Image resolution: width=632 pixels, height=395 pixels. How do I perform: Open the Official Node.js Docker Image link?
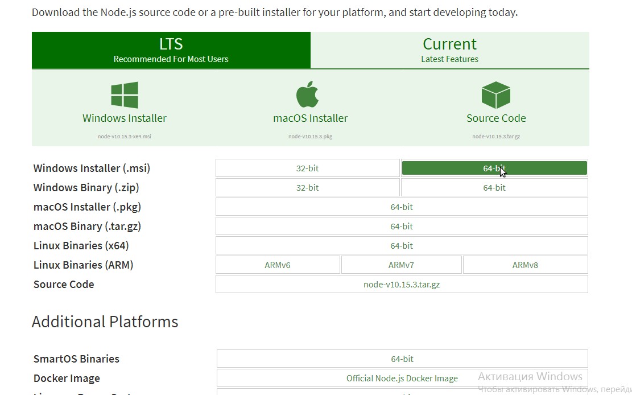pyautogui.click(x=402, y=378)
